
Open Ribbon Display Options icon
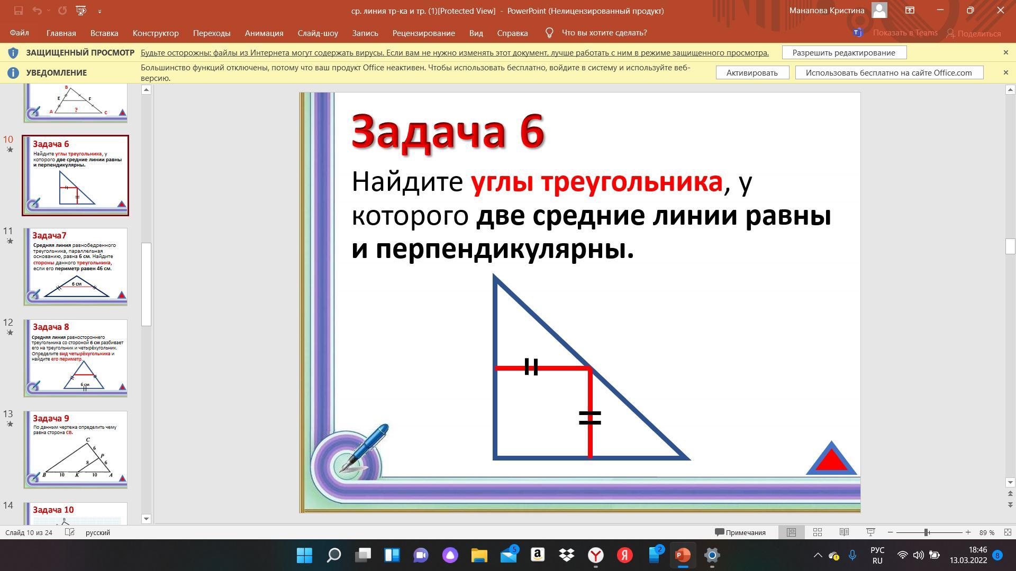point(910,10)
